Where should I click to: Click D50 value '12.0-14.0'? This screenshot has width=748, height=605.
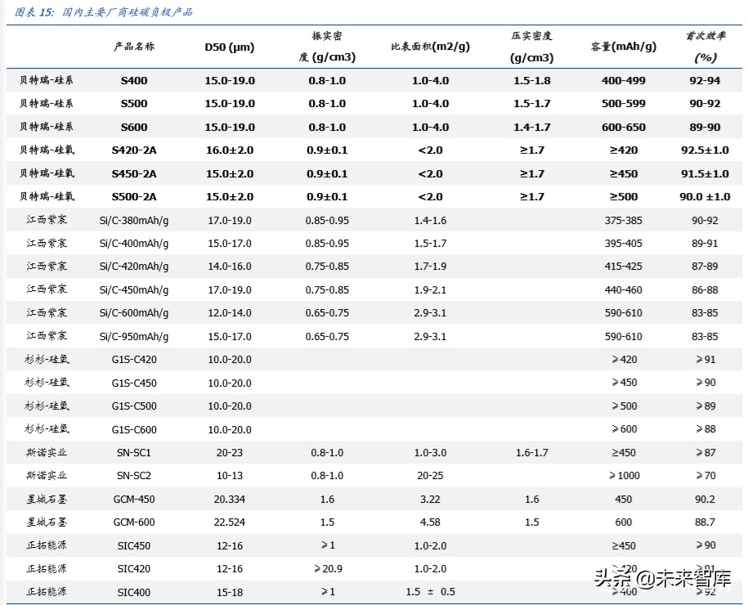[230, 313]
